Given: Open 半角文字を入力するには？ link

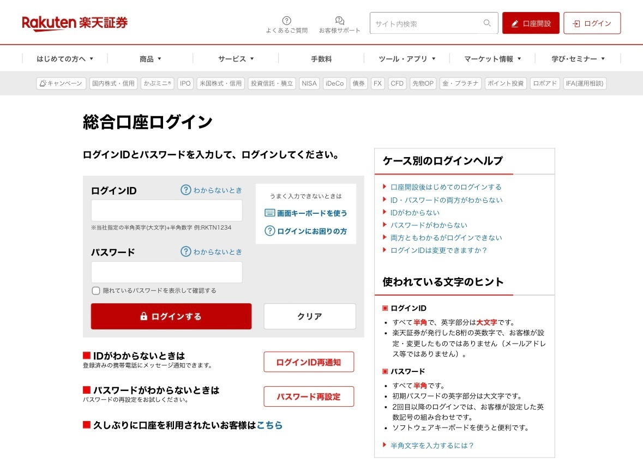Looking at the screenshot, I should [x=432, y=446].
